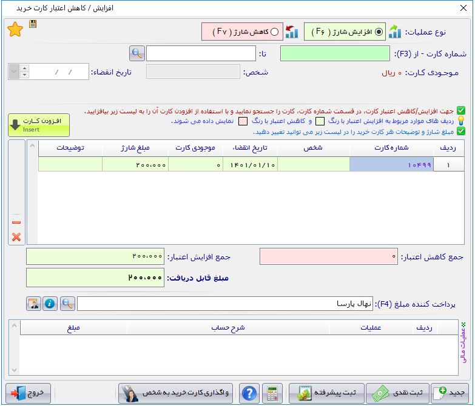
Task: Open card number search magnifier
Action: [137, 53]
